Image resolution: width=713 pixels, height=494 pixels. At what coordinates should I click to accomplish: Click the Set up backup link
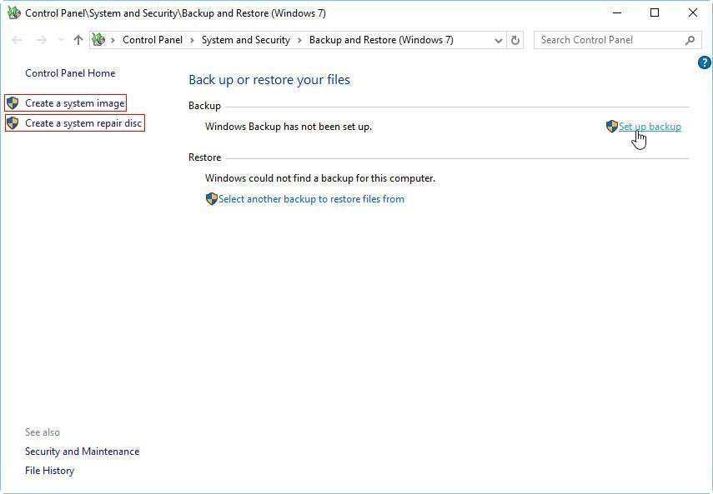coord(650,127)
